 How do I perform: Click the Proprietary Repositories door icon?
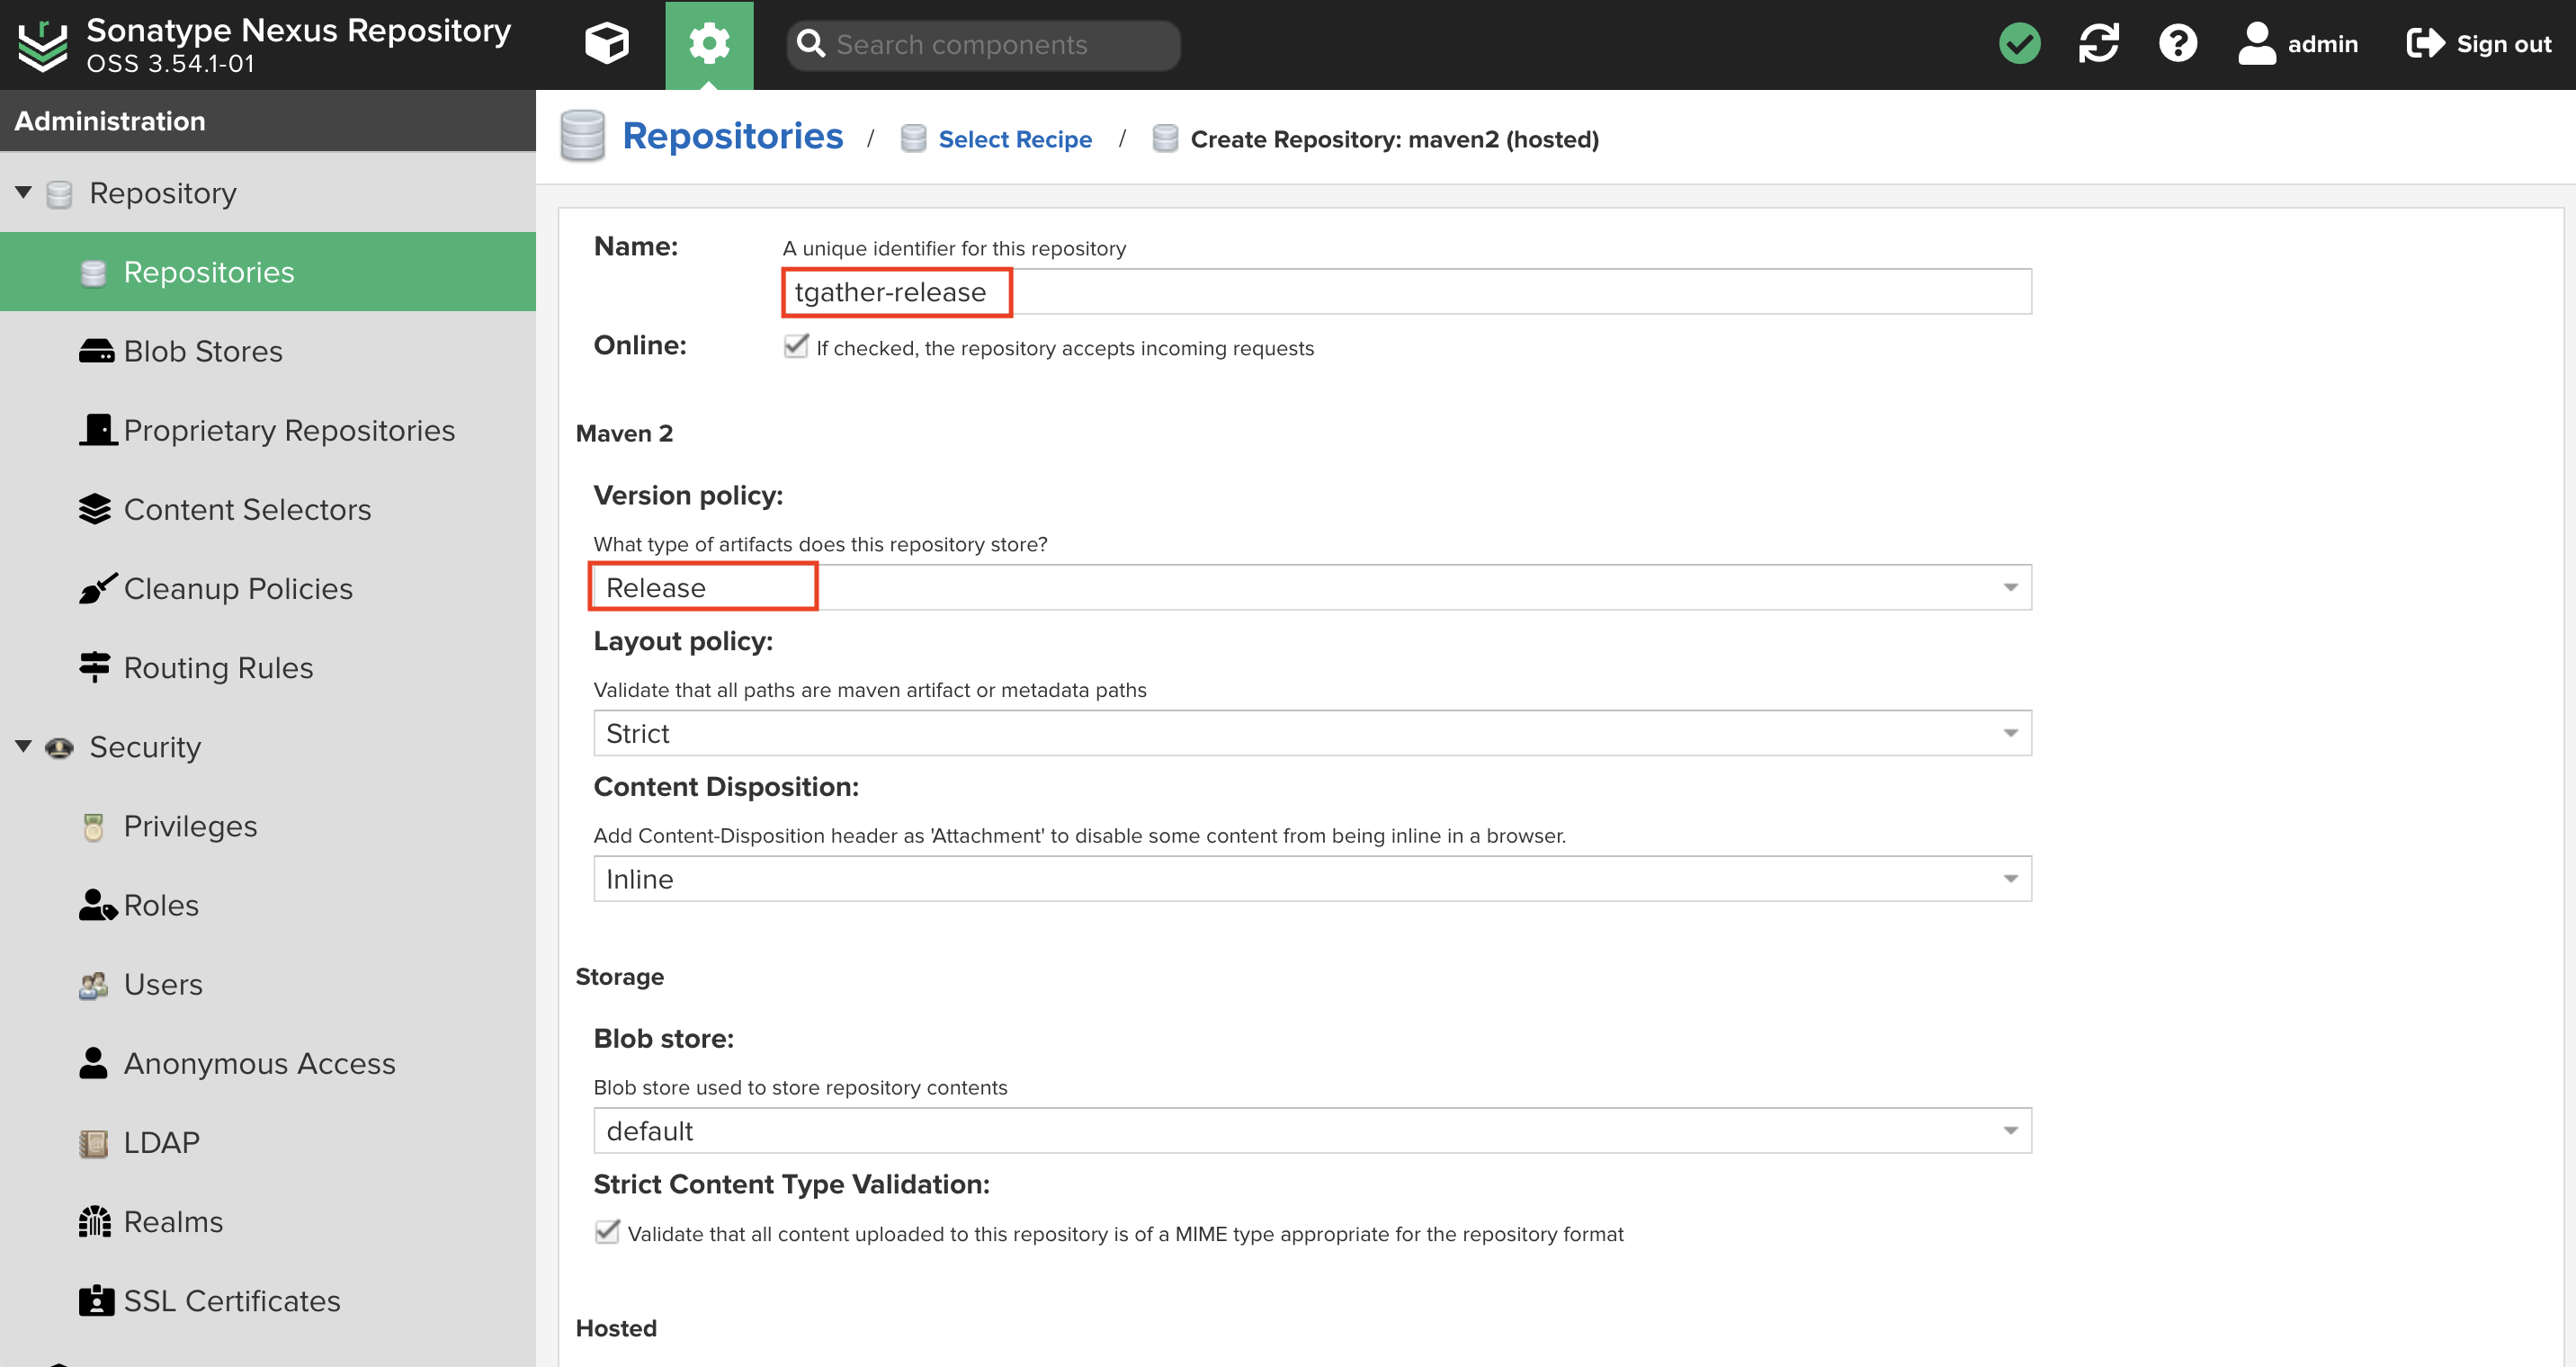(98, 429)
